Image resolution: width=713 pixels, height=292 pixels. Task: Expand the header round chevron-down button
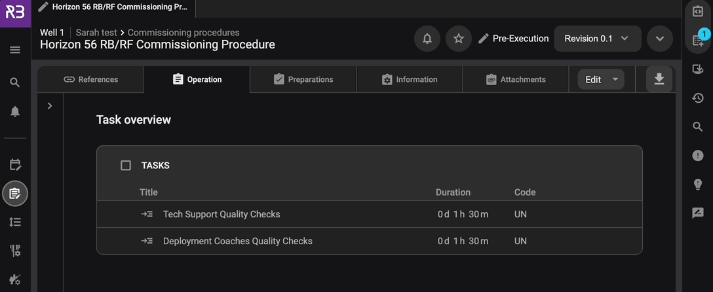[x=659, y=39]
